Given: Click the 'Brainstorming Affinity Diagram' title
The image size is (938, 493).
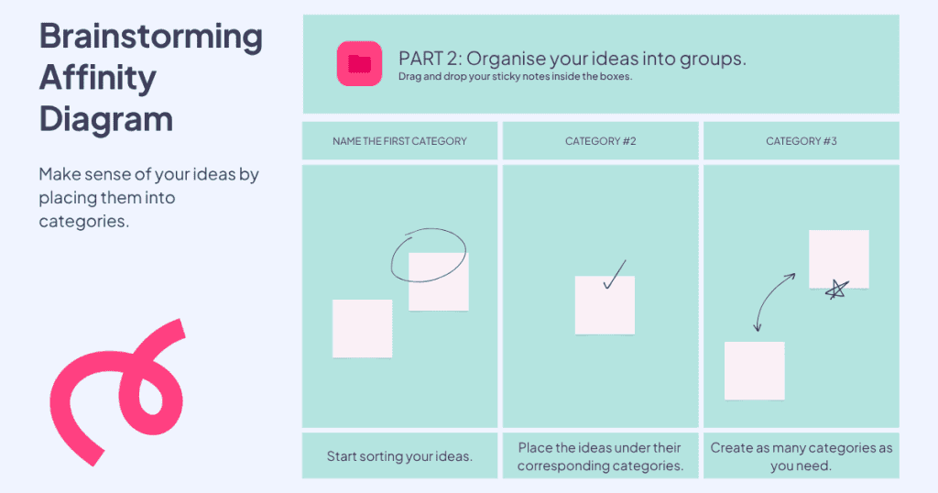Looking at the screenshot, I should pyautogui.click(x=150, y=78).
